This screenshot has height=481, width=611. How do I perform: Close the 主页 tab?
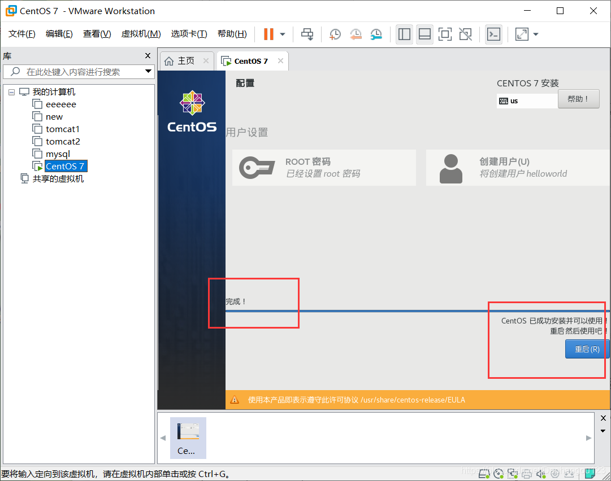pos(206,61)
